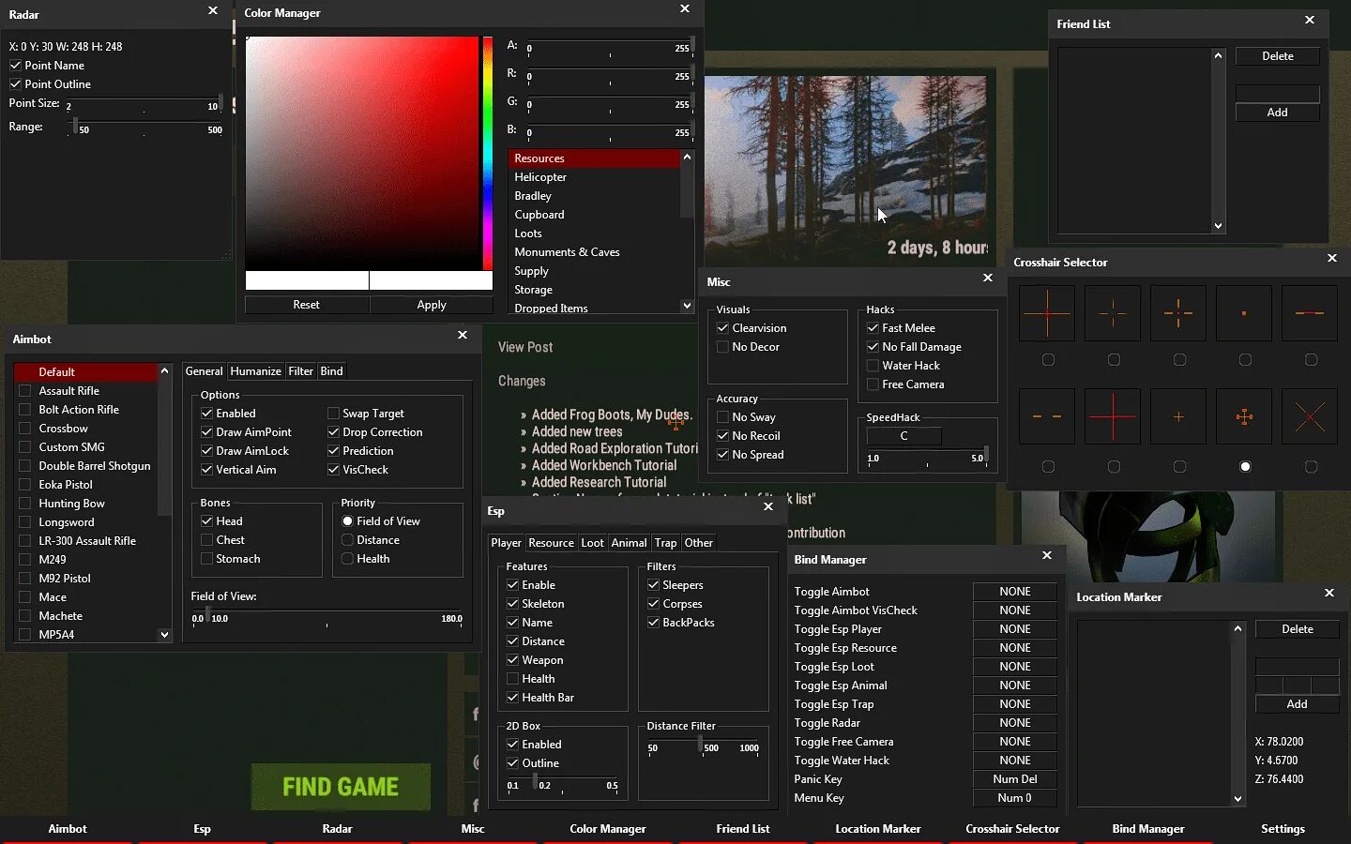1351x844 pixels.
Task: Click the Friend List name input field
Action: point(1277,94)
